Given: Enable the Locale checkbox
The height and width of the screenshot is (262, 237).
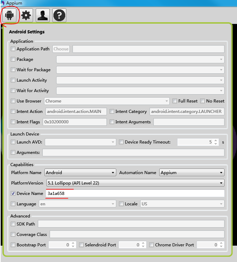Looking at the screenshot, I should (x=121, y=204).
